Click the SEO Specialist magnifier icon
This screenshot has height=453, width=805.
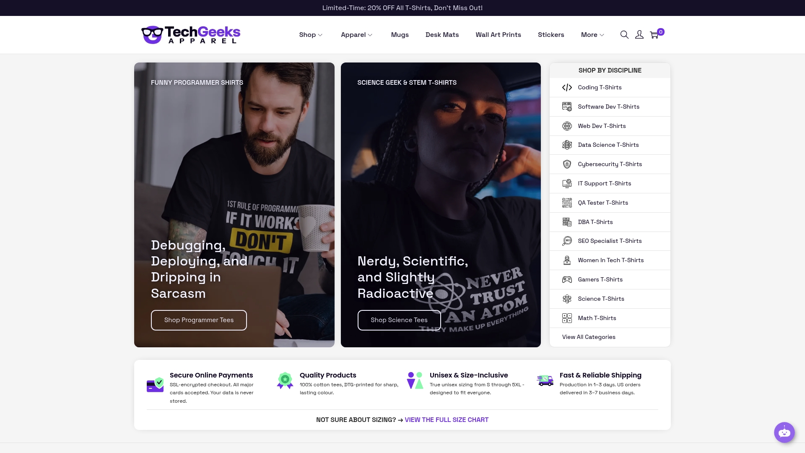pos(567,241)
